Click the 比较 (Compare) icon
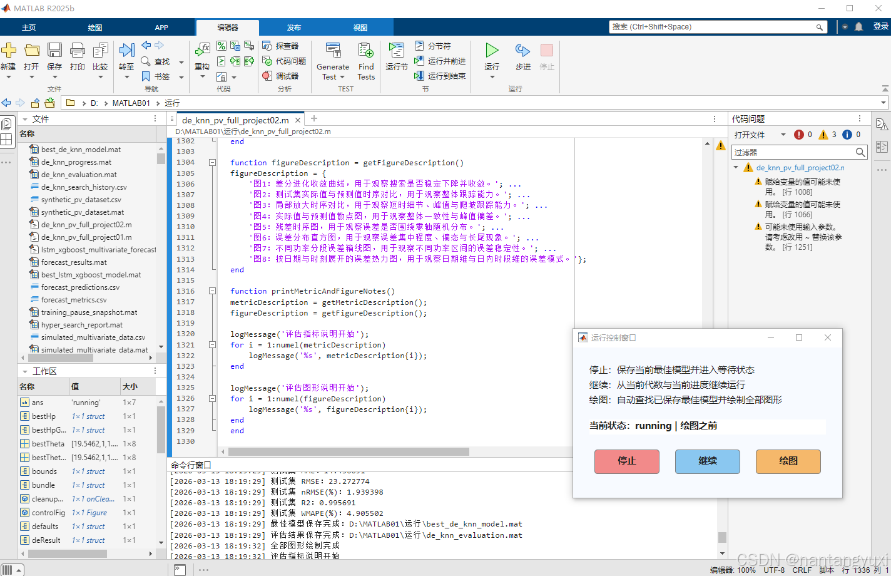The height and width of the screenshot is (576, 891). (x=100, y=50)
